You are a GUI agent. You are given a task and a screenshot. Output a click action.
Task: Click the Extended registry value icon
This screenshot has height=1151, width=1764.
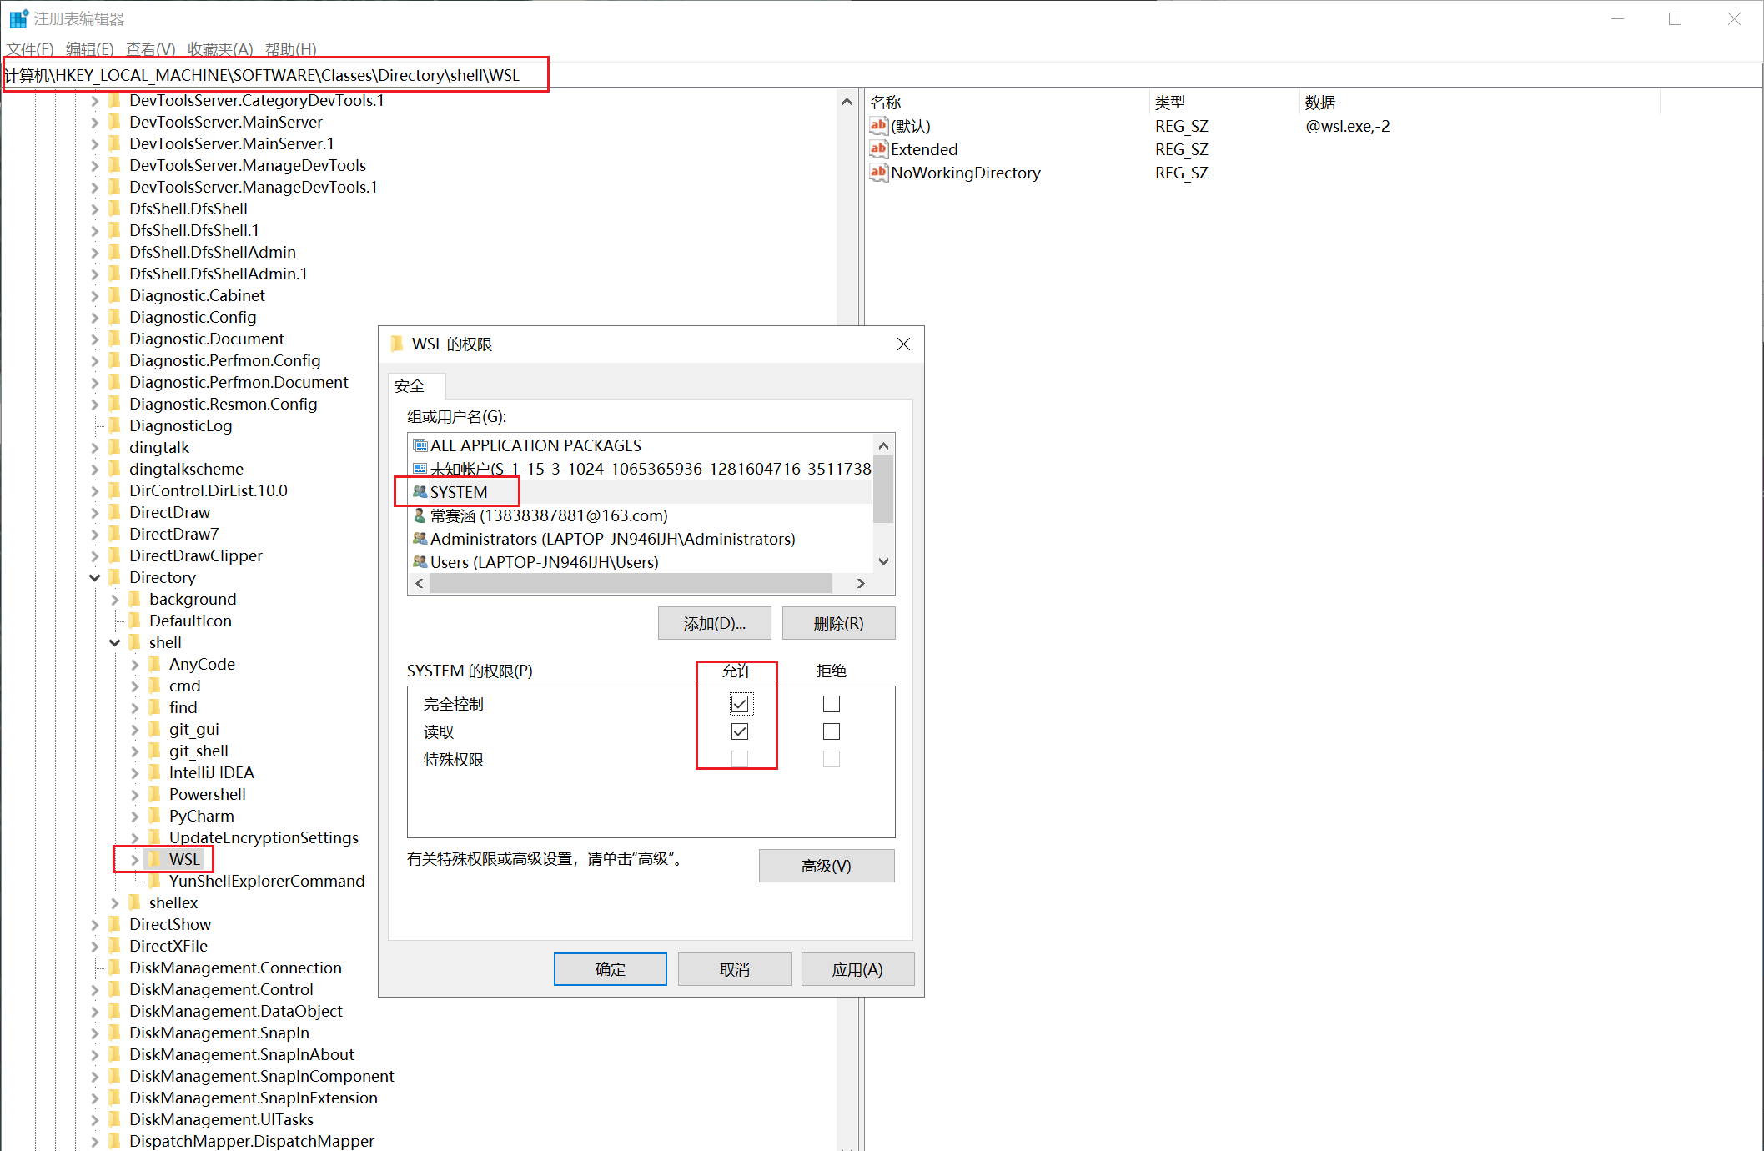[x=878, y=149]
